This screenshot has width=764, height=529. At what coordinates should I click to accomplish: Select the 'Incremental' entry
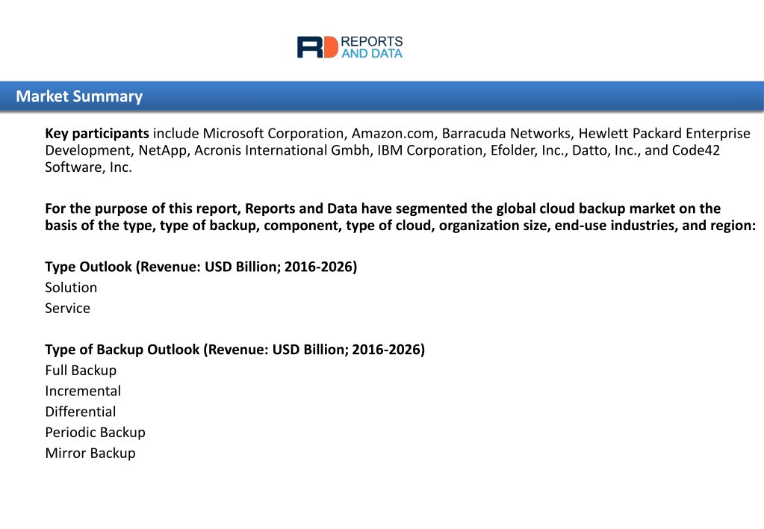[x=83, y=391]
